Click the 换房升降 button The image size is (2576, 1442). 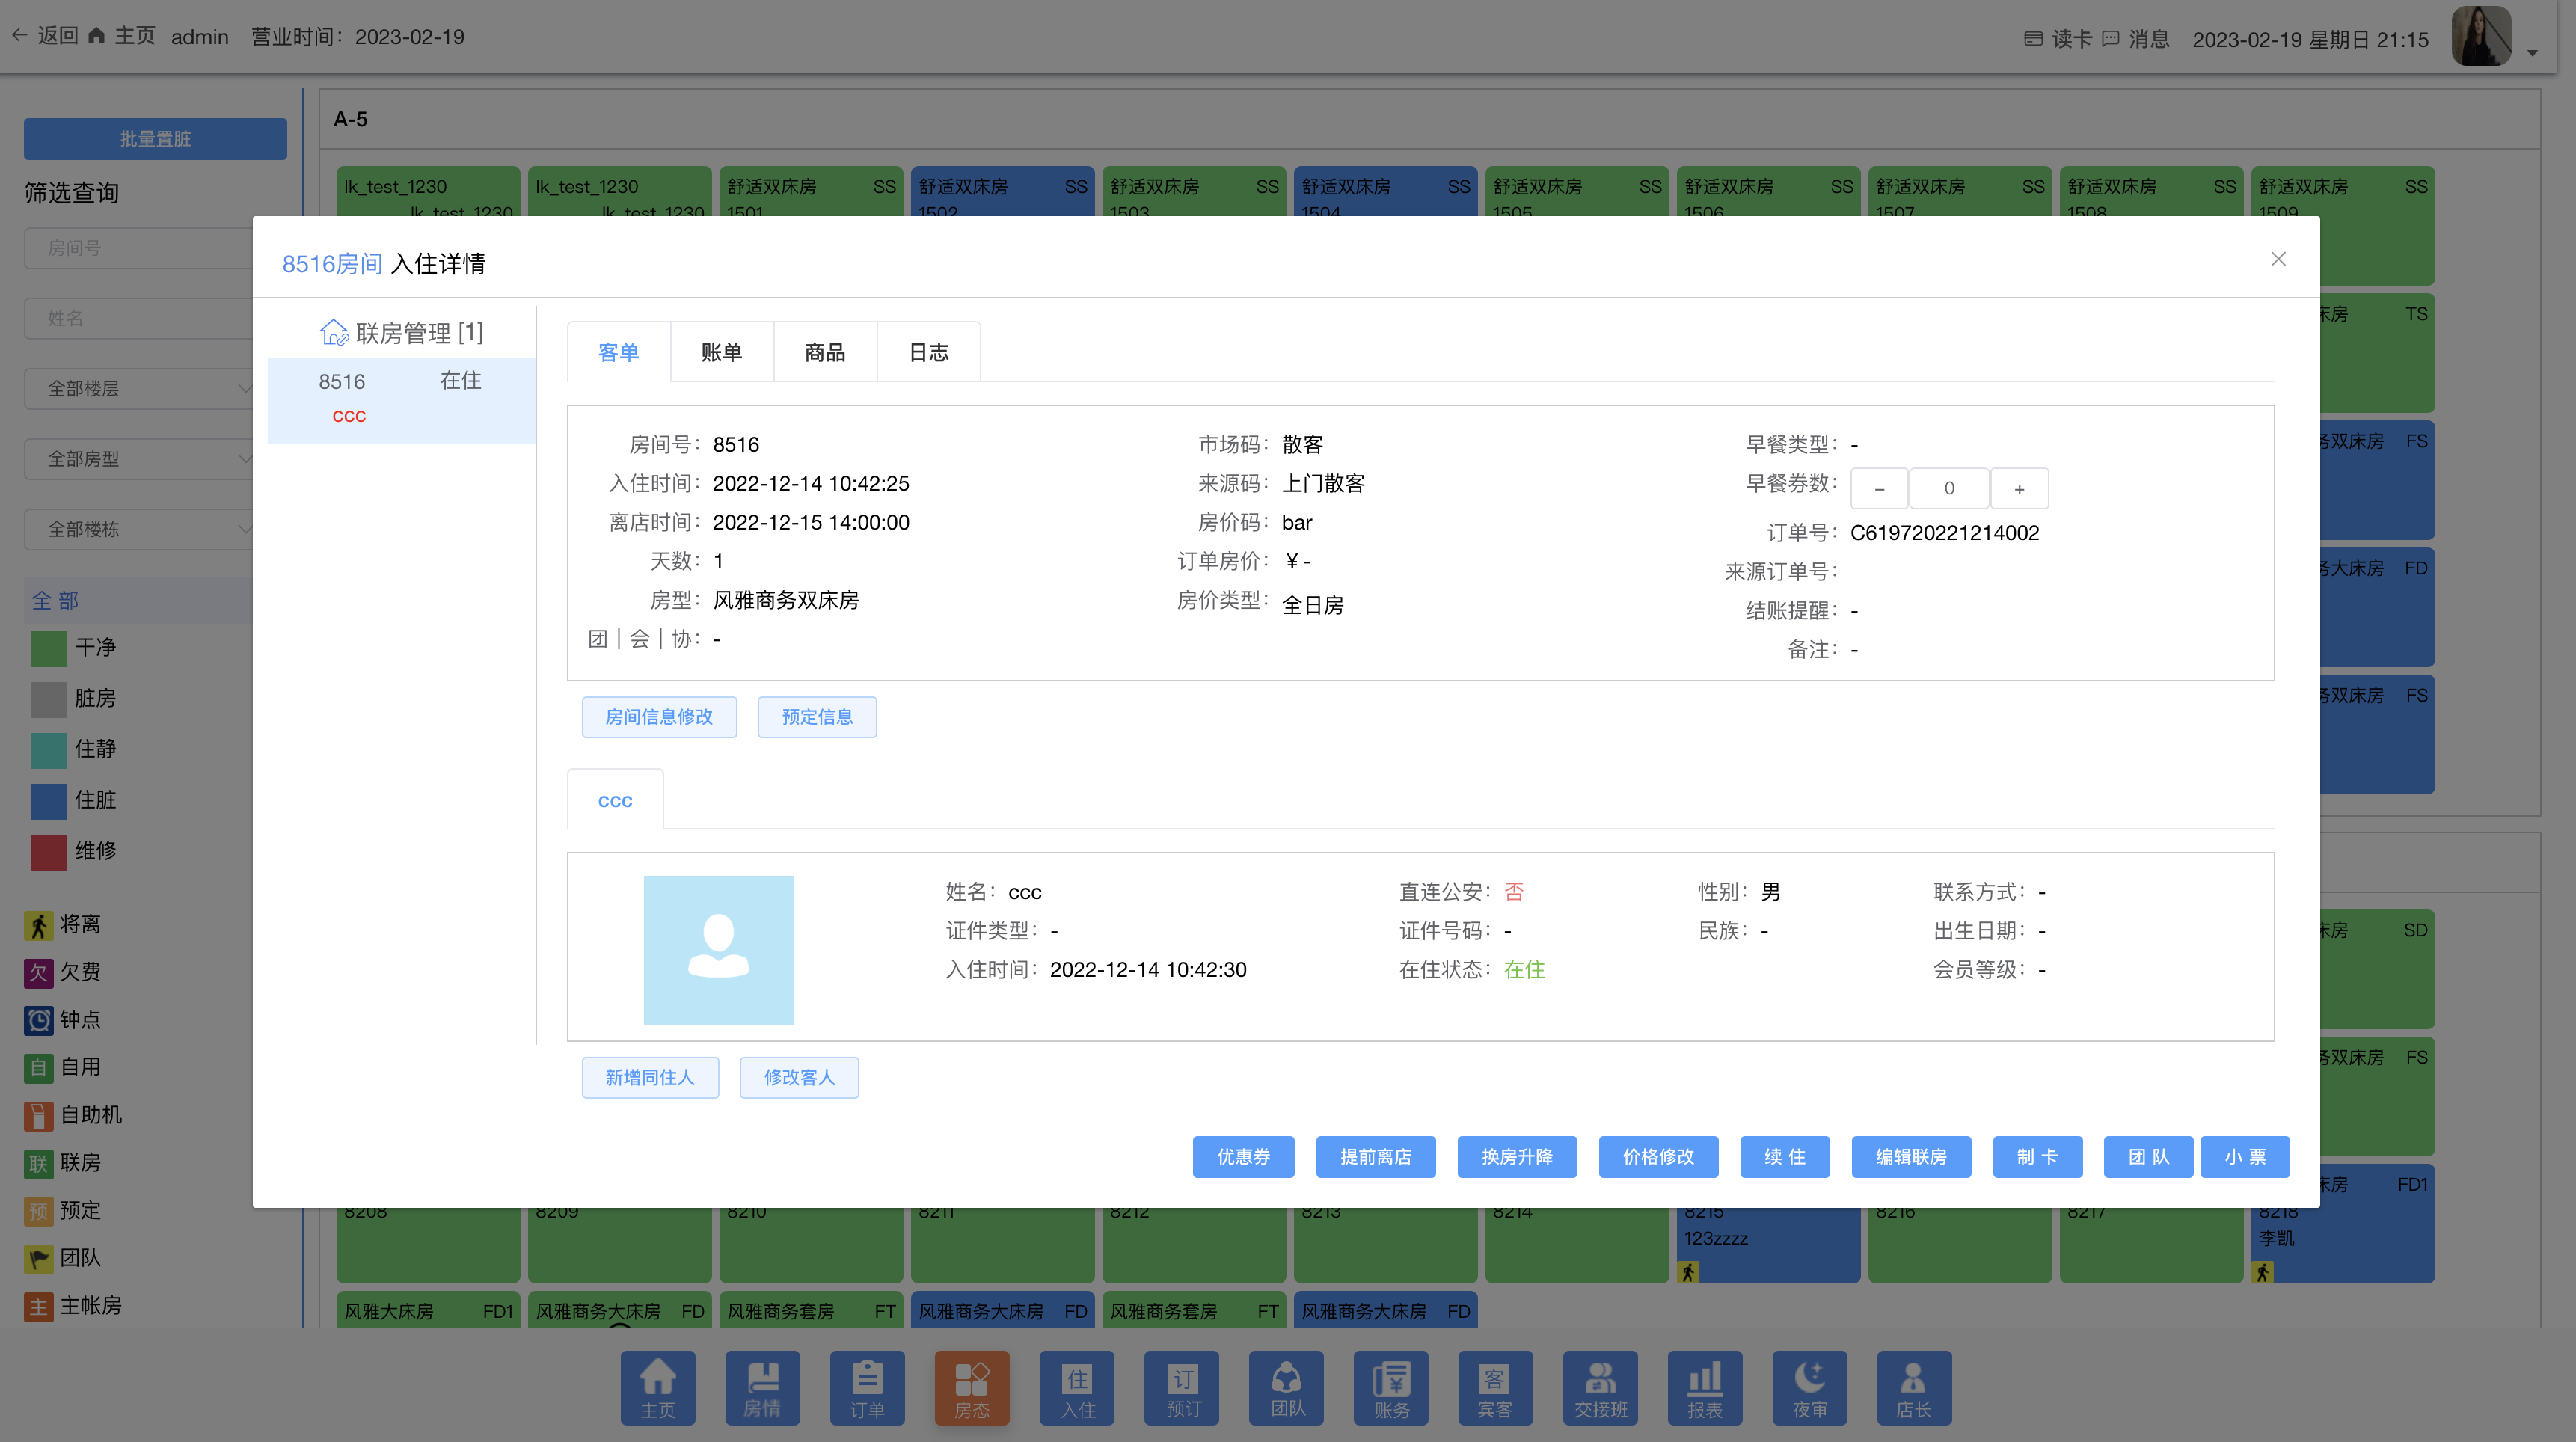[1517, 1157]
